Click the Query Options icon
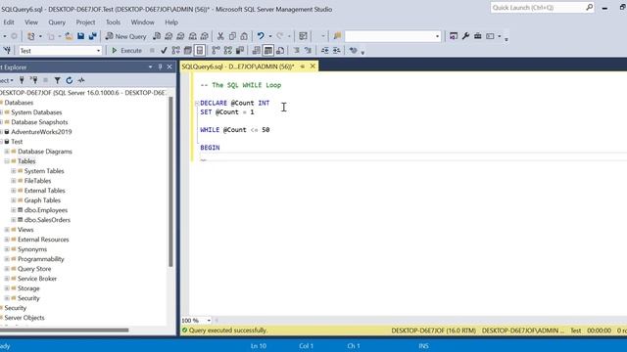Viewport: 627px width, 352px height. pyautogui.click(x=188, y=51)
